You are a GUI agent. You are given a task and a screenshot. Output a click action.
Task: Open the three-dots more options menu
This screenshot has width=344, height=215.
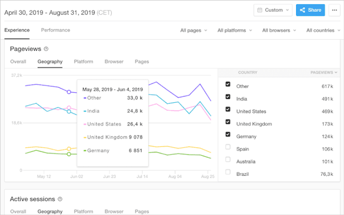click(x=334, y=10)
